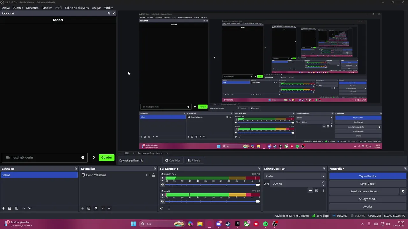408x229 pixels.
Task: Zoom in preview with plus icon
Action: tap(134, 153)
